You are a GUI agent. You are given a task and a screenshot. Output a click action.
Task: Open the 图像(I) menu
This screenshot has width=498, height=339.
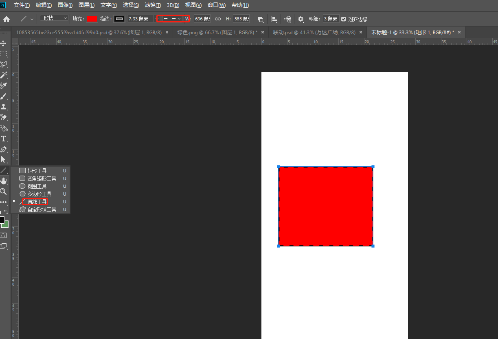coord(65,5)
